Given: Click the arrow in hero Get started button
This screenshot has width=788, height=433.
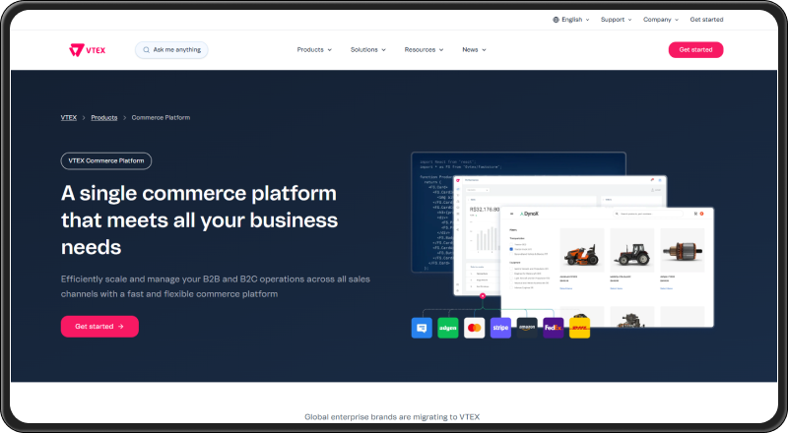Looking at the screenshot, I should click(x=120, y=327).
